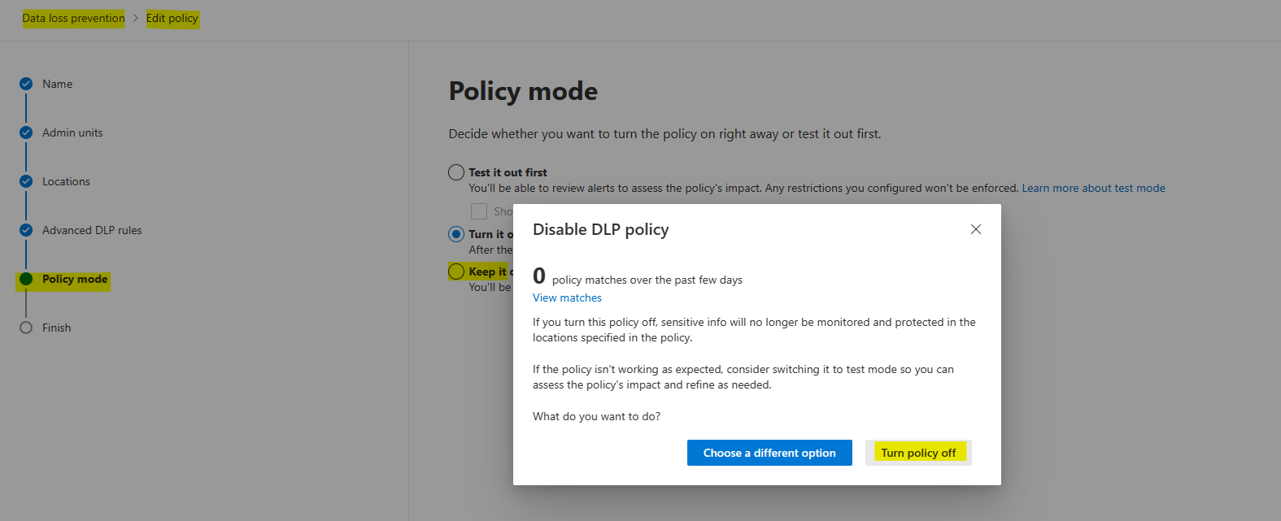
Task: Select the Test it out first radio button
Action: coord(456,172)
